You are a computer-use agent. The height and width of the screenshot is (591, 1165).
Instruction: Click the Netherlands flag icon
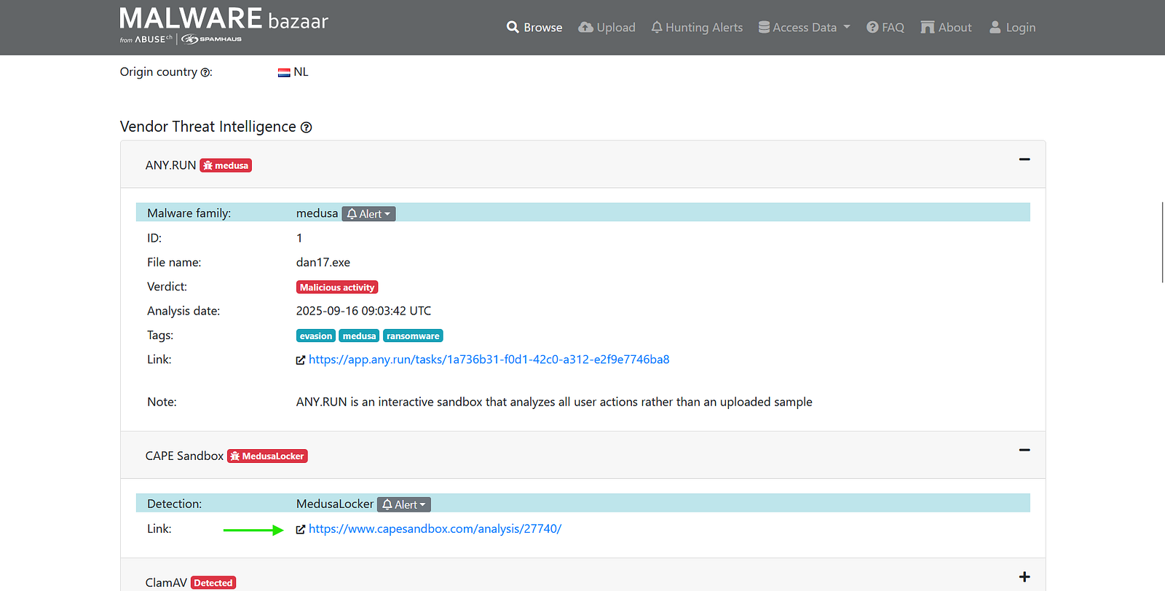click(x=284, y=73)
